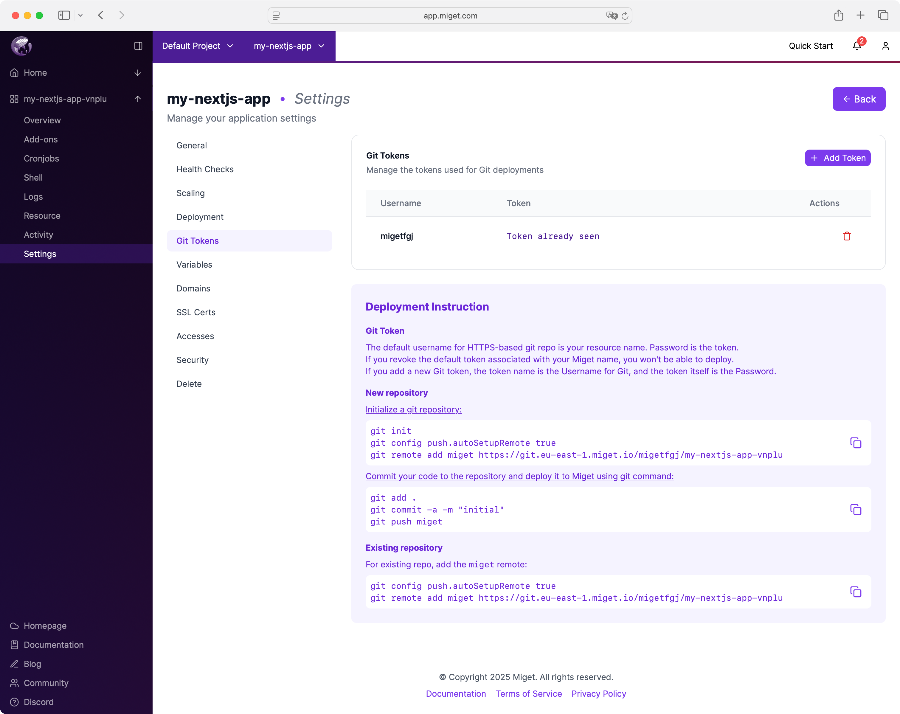Go forward in Safari history
Screen dimensions: 900x714
coord(122,15)
